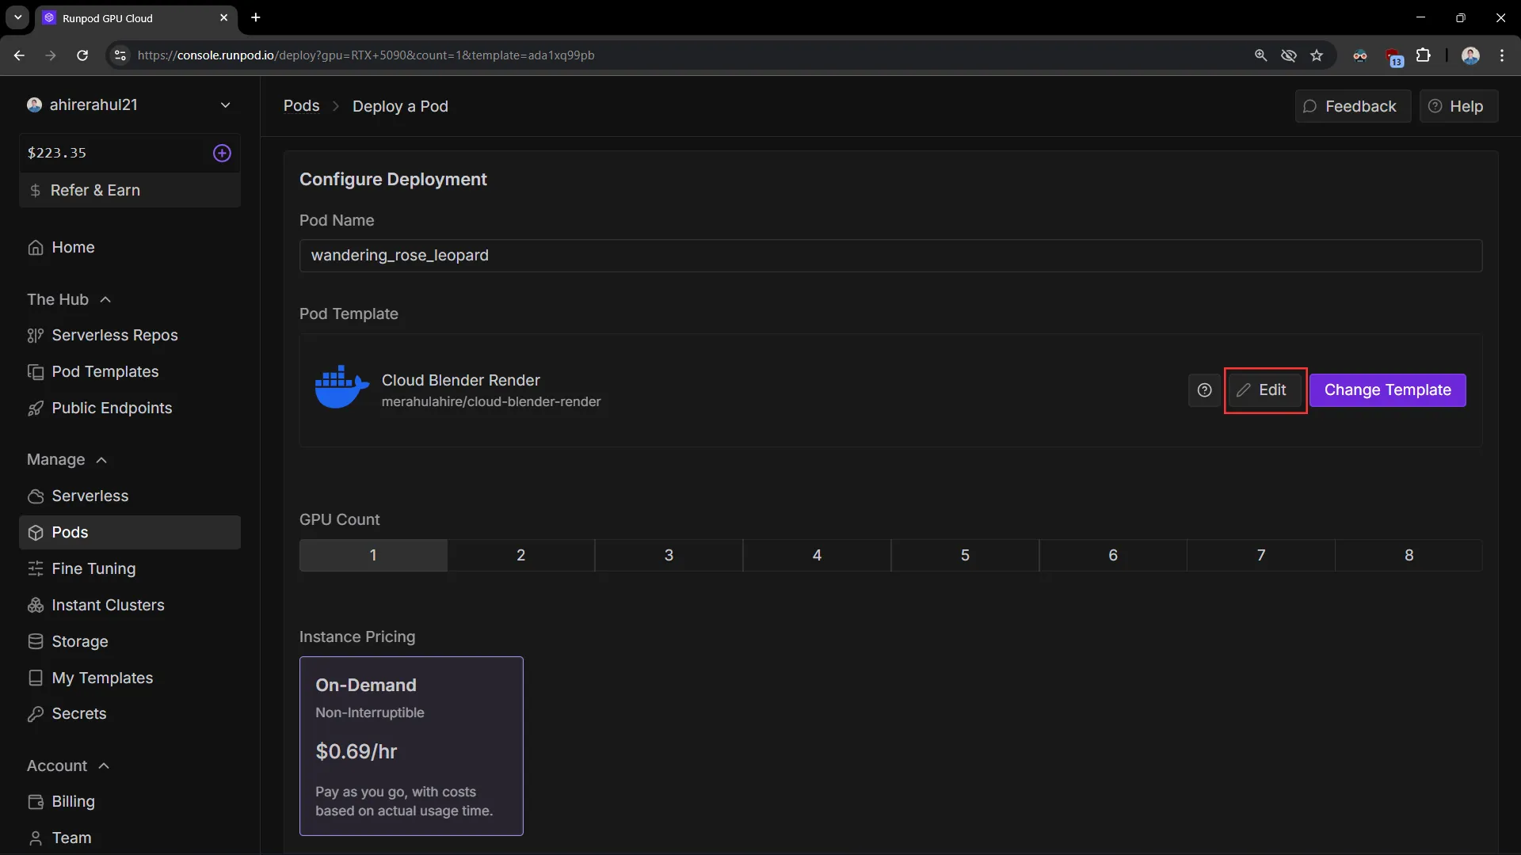Click the add credits plus icon
1521x855 pixels.
[x=222, y=153]
